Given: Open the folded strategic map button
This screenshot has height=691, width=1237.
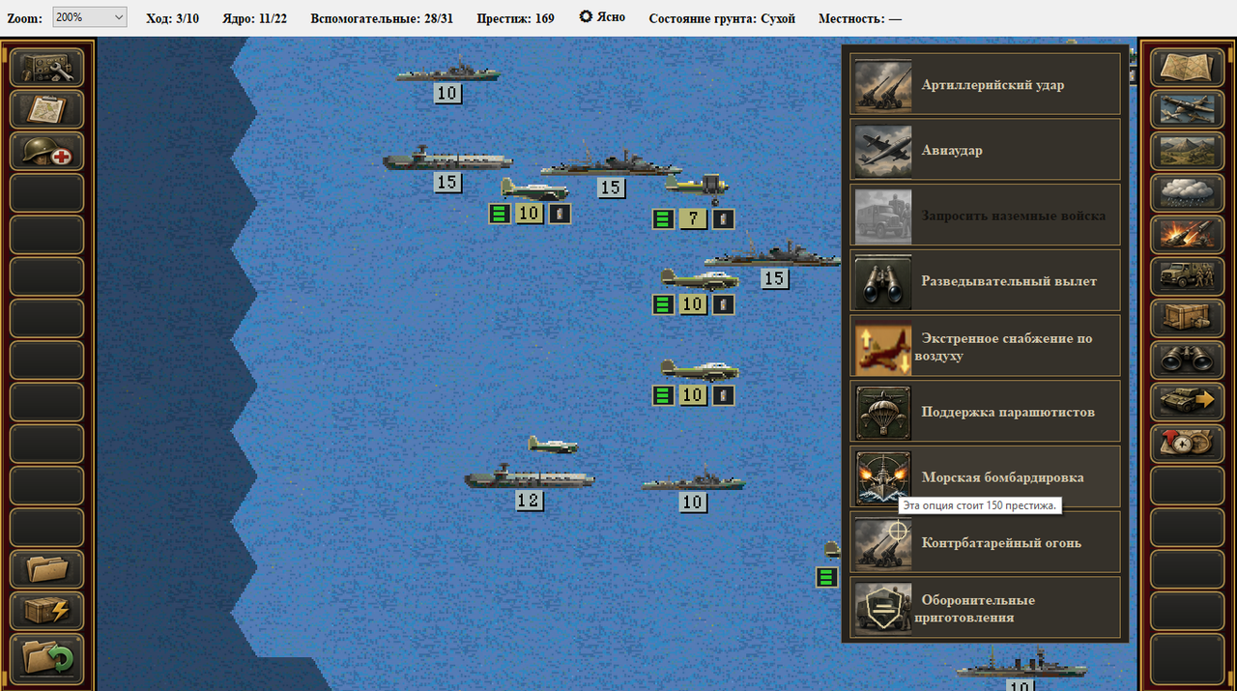Looking at the screenshot, I should [1188, 68].
